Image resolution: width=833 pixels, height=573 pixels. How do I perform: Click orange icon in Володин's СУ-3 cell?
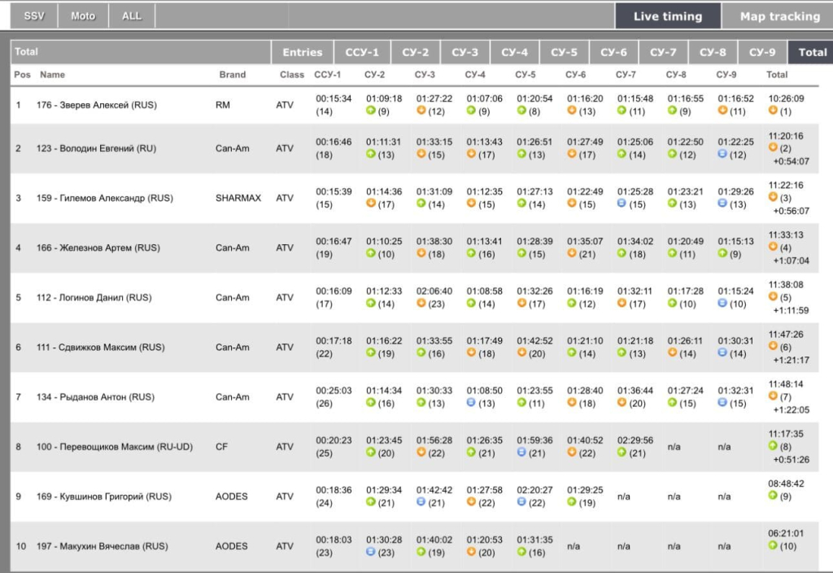(421, 154)
